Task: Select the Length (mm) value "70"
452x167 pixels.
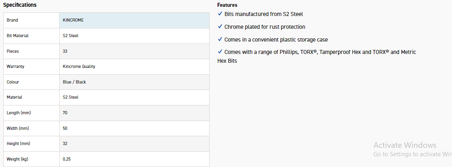Action: 65,113
